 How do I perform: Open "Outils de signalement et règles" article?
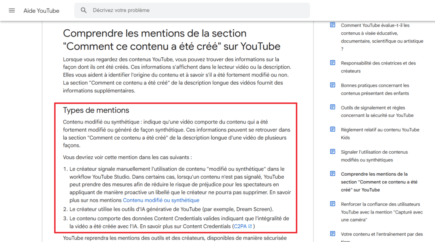[377, 111]
